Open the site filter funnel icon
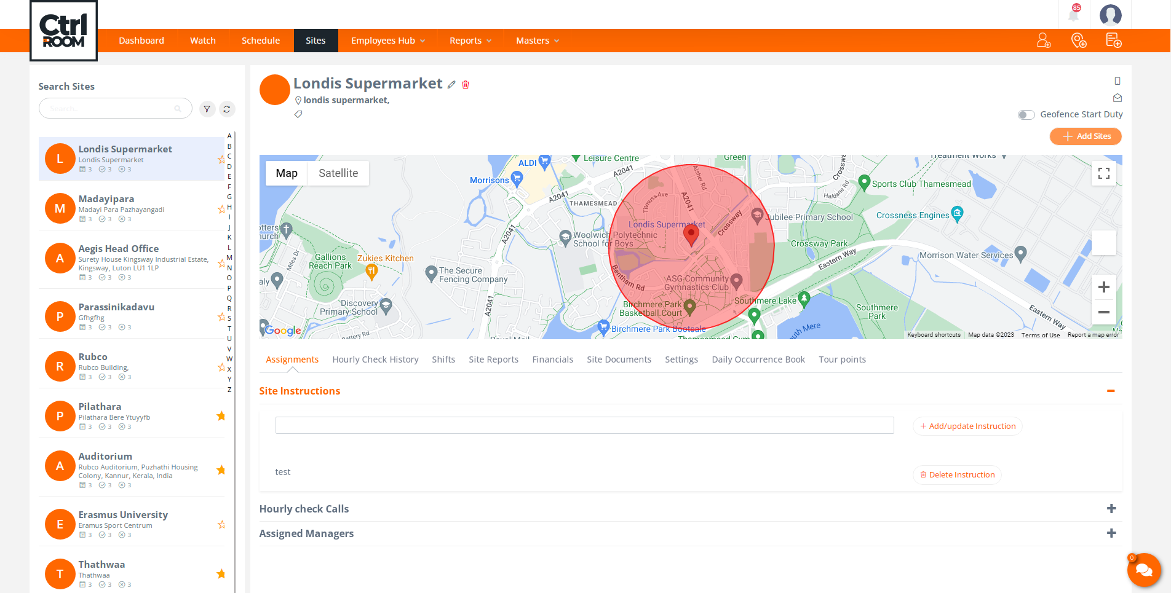Screen dimensions: 1171x593 tap(207, 109)
